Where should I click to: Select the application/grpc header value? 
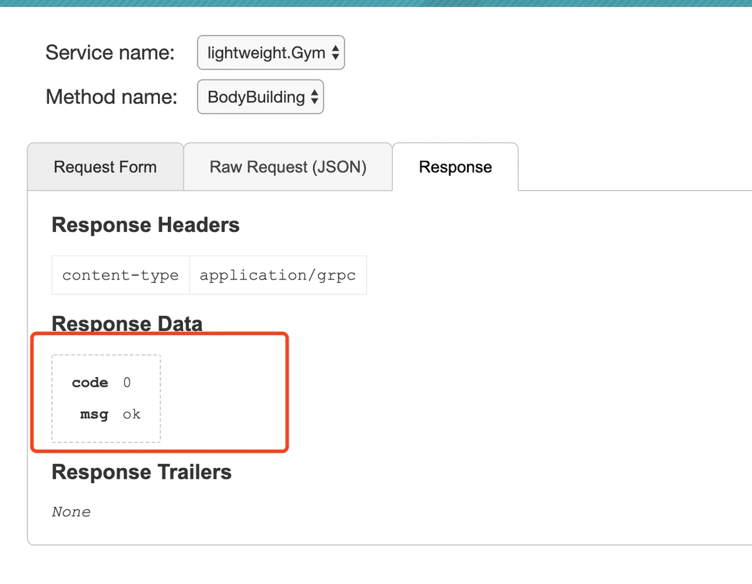coord(278,275)
